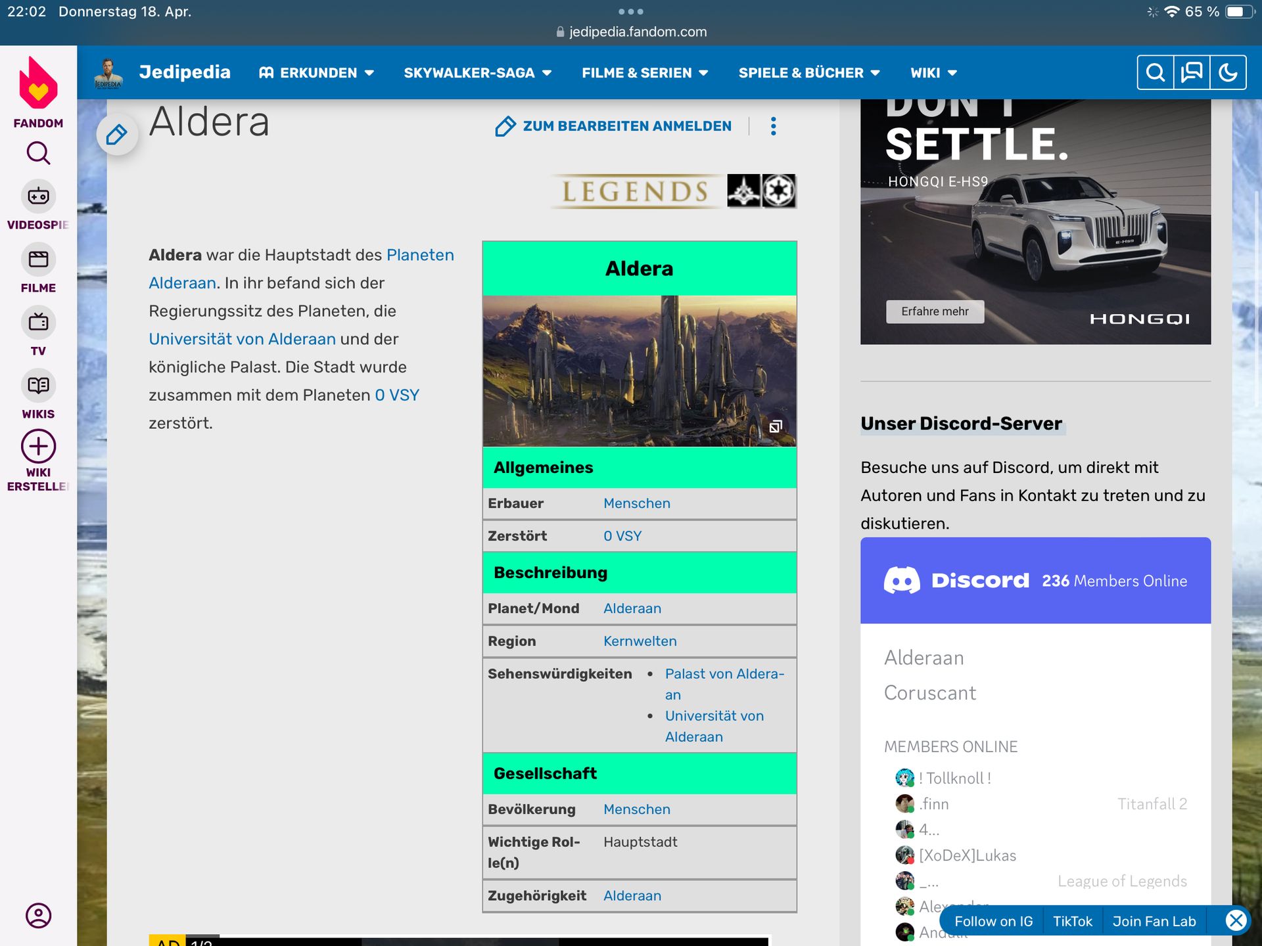Open search from the left sidebar magnifier
This screenshot has width=1262, height=946.
click(38, 153)
